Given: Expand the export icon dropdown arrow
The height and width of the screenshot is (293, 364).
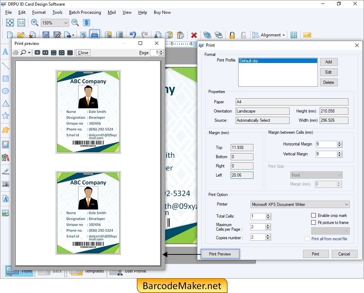Looking at the screenshot, I should (x=73, y=35).
